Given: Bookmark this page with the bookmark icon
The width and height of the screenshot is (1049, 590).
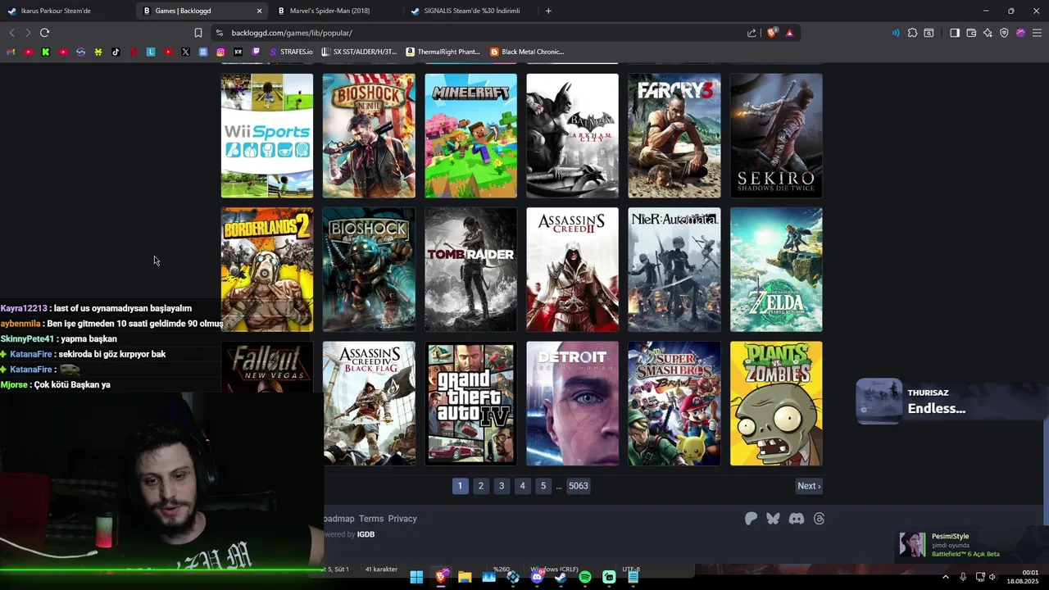Looking at the screenshot, I should 198,33.
